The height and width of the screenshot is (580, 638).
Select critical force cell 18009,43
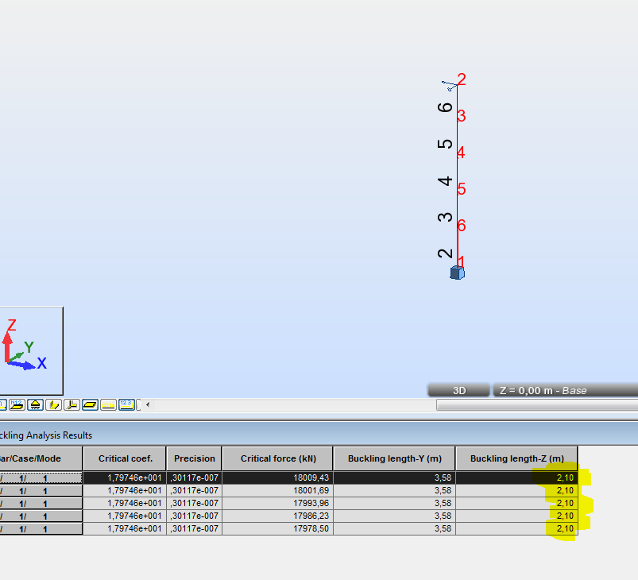pos(278,478)
